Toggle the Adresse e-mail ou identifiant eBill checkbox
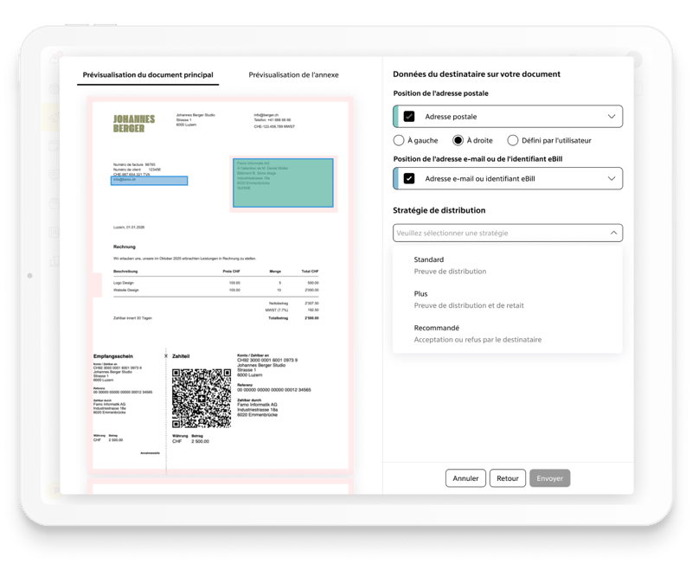This screenshot has width=692, height=563. [x=409, y=179]
